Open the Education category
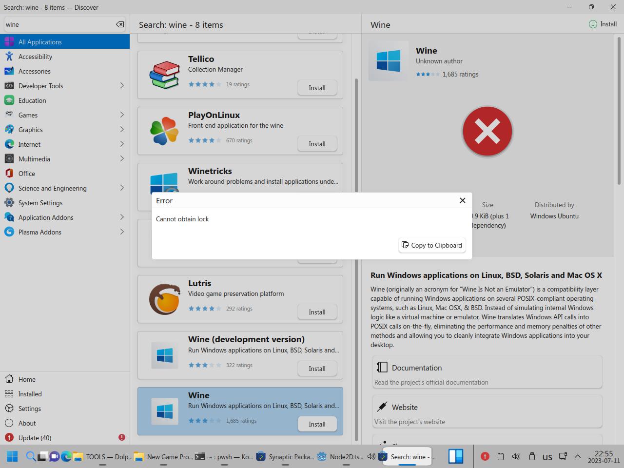 (x=65, y=100)
